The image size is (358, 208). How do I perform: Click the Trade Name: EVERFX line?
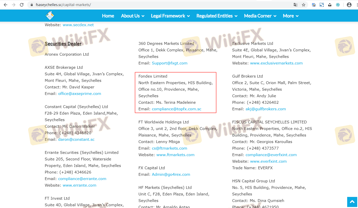point(252,168)
